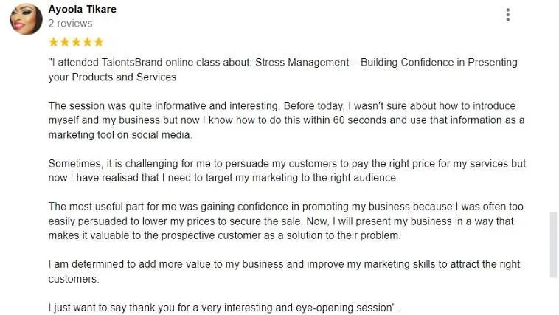The width and height of the screenshot is (559, 315).
Task: Click the vertical scrollbar thumb
Action: click(x=553, y=245)
